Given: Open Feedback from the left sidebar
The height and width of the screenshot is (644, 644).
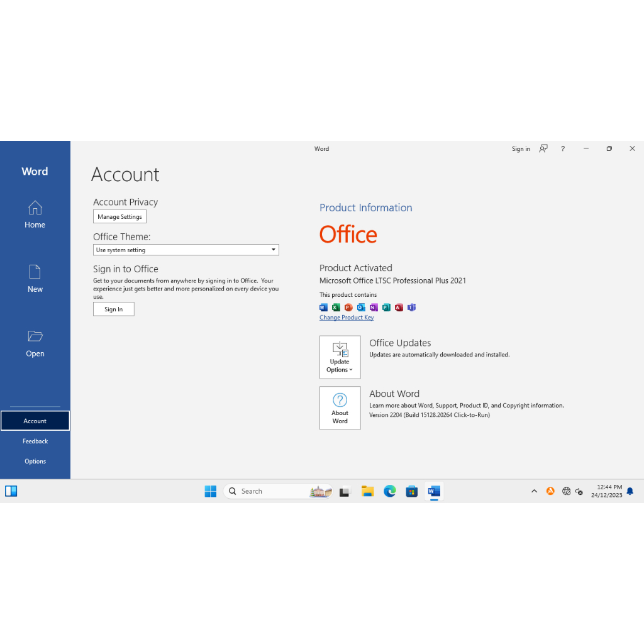Looking at the screenshot, I should (x=35, y=441).
